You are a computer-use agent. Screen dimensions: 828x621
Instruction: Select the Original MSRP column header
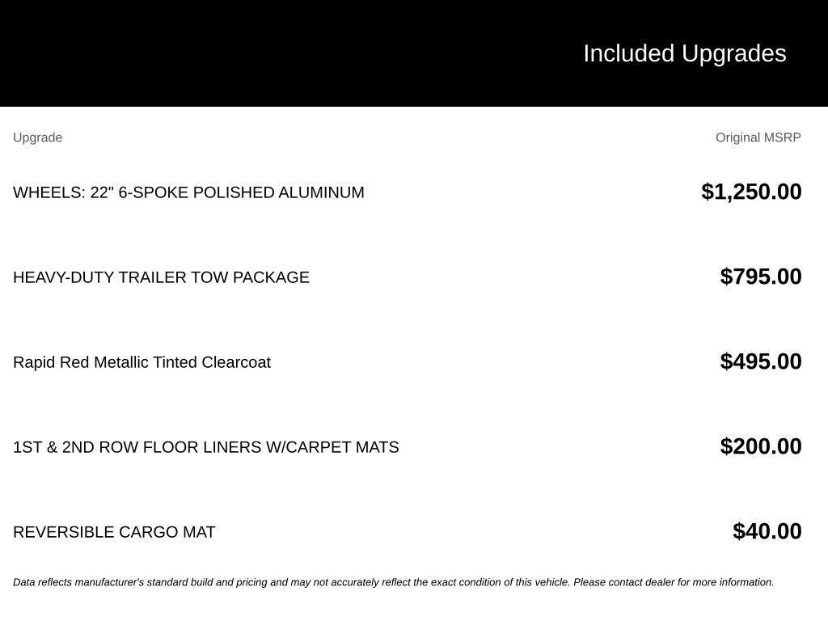pyautogui.click(x=758, y=137)
